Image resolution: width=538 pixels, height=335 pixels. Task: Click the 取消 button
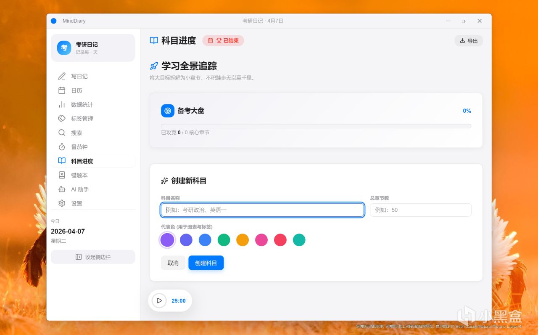[173, 263]
